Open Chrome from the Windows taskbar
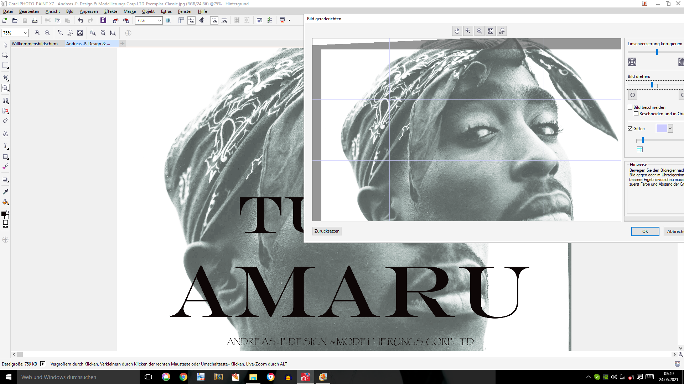 (x=183, y=377)
